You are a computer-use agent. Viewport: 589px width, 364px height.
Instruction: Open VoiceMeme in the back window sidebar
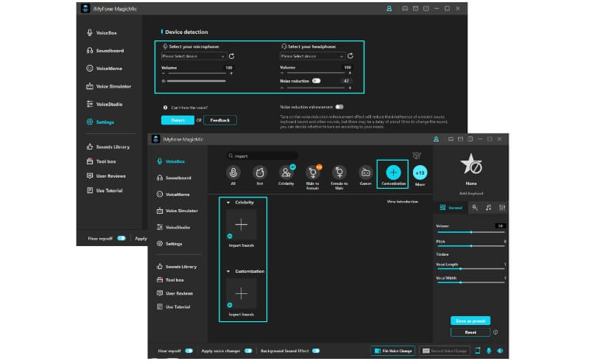point(104,69)
